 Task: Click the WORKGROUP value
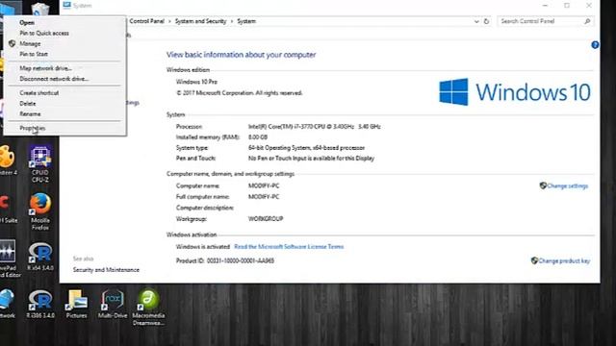(x=266, y=219)
